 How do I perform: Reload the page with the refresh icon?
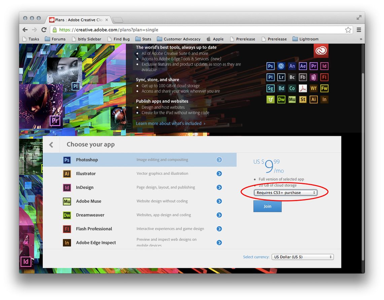[x=44, y=30]
